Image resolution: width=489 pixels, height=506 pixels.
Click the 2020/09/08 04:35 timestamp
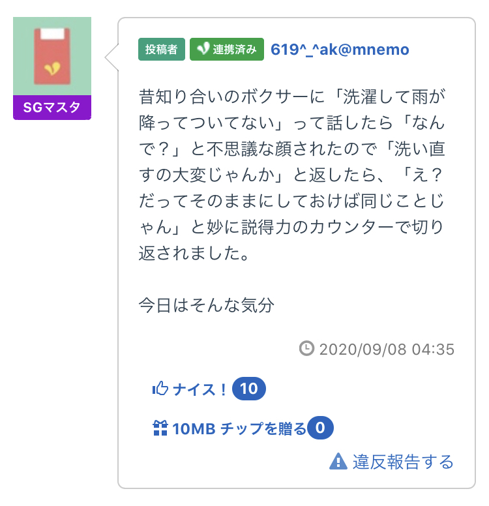point(386,349)
